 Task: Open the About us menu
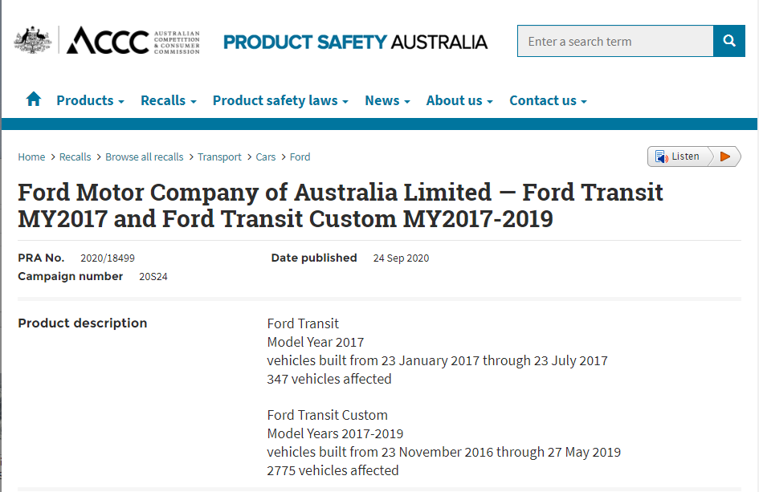click(459, 100)
